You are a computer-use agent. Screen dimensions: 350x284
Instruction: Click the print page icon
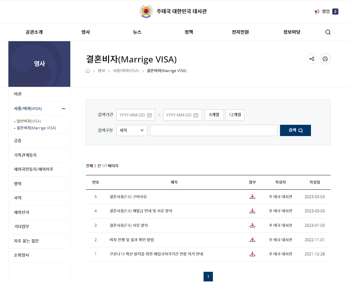point(325,59)
